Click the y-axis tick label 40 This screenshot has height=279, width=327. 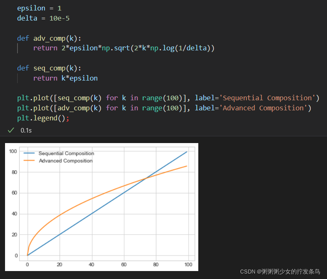[x=14, y=214]
